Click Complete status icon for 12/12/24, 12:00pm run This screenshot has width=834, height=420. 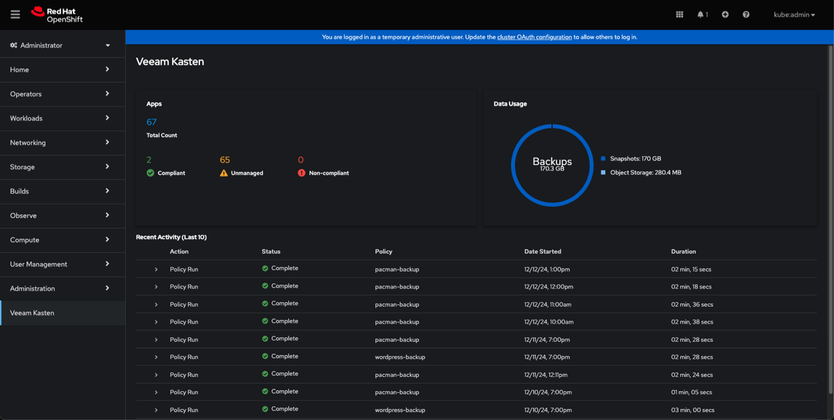coord(265,286)
